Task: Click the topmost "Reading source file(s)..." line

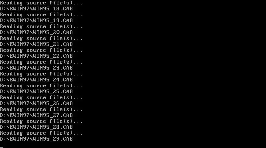Action: 41,3
